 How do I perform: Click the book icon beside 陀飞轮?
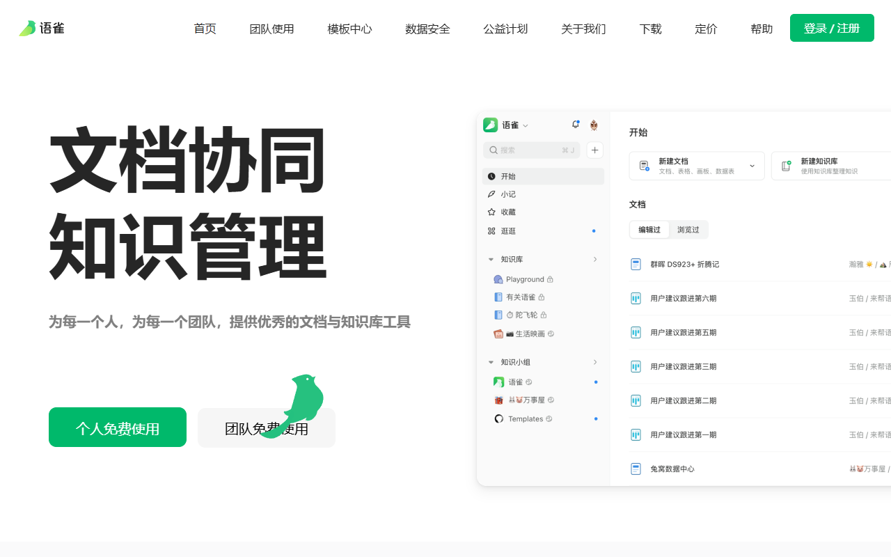point(498,315)
